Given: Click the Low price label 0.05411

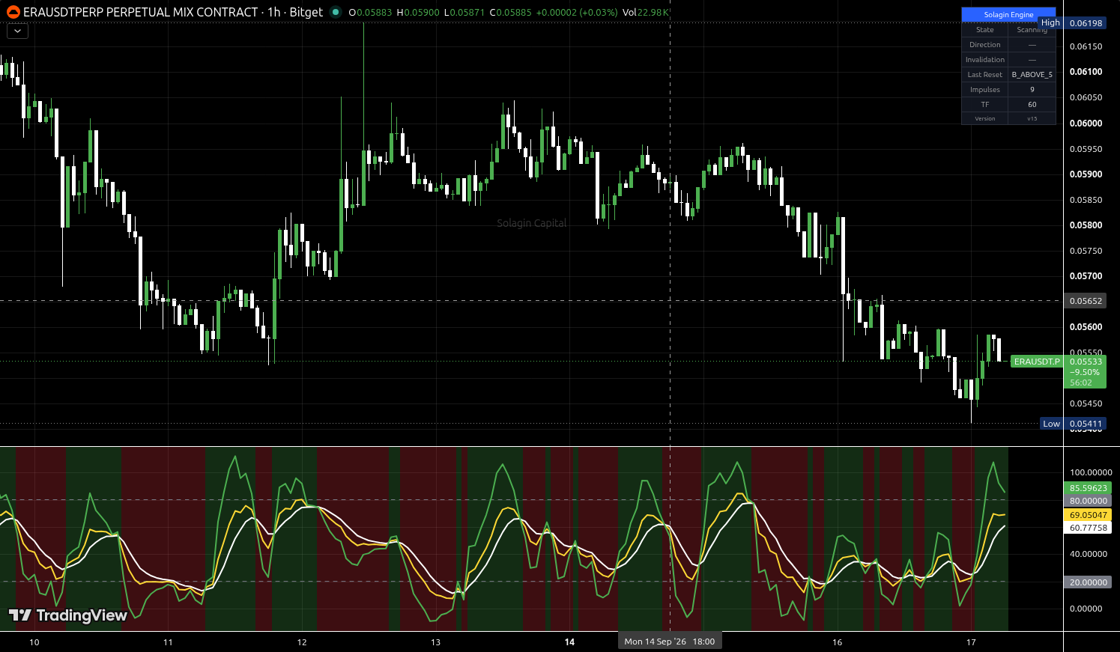Looking at the screenshot, I should coord(1086,424).
